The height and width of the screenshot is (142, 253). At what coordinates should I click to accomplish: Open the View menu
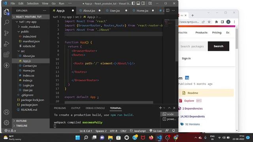pyautogui.click(x=45, y=4)
